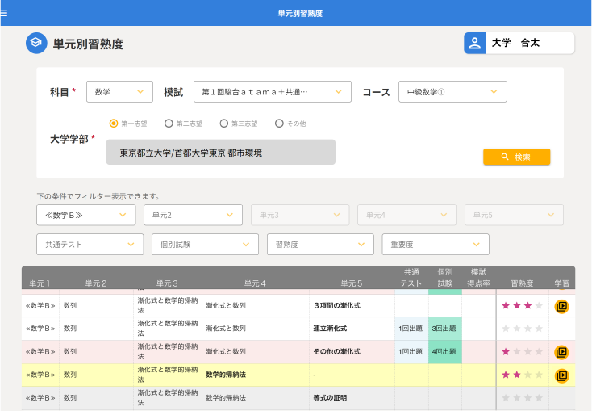592x411 pixels.
Task: Click the 東京都立大学/首都大学東京 都市環境 field
Action: coord(220,152)
